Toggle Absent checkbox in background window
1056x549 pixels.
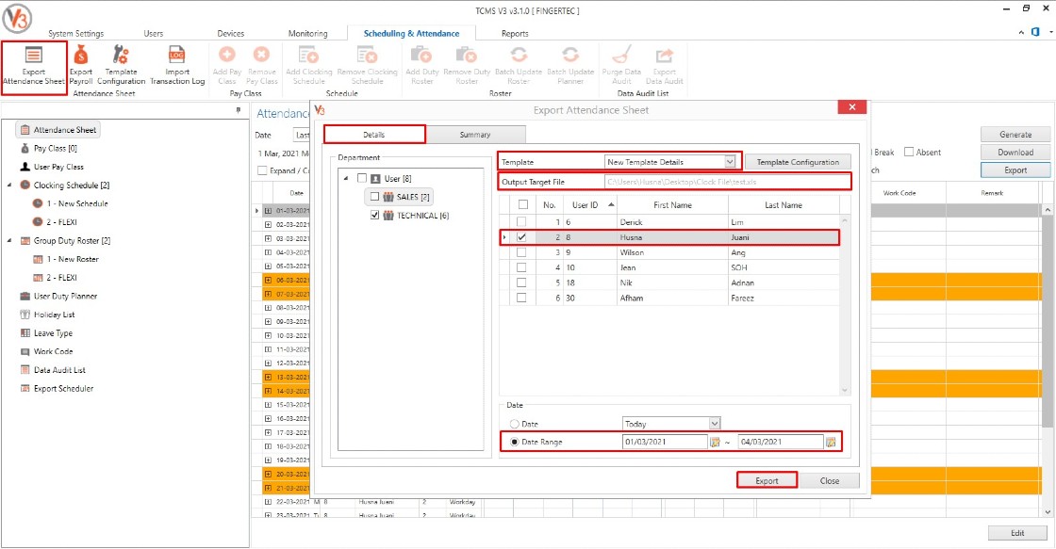click(909, 152)
